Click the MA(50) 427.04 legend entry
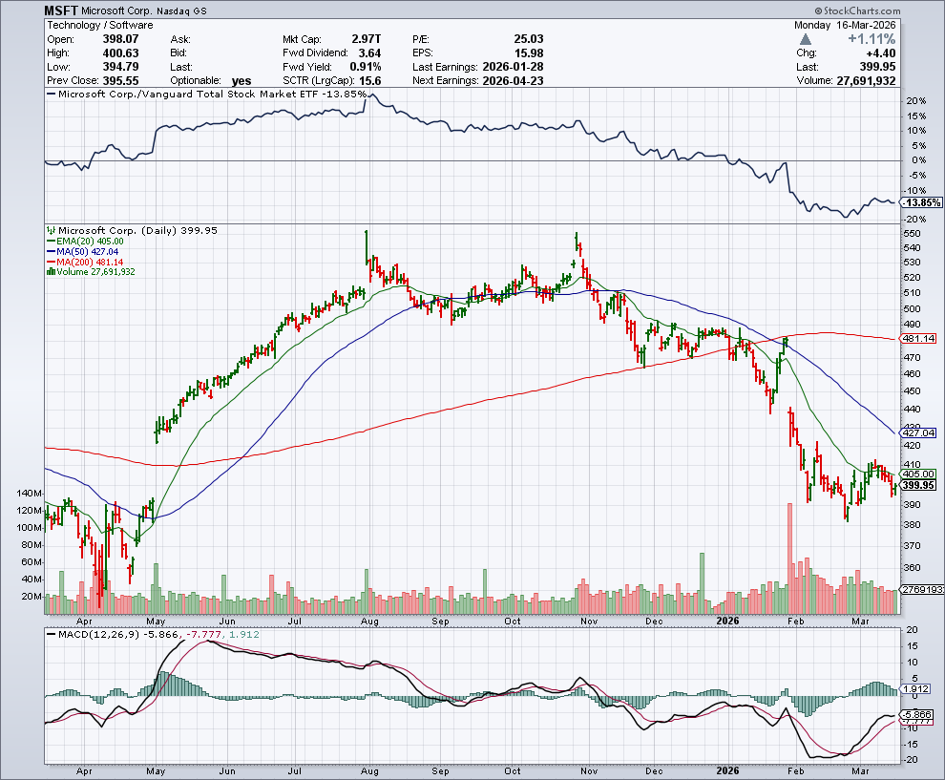 [88, 251]
